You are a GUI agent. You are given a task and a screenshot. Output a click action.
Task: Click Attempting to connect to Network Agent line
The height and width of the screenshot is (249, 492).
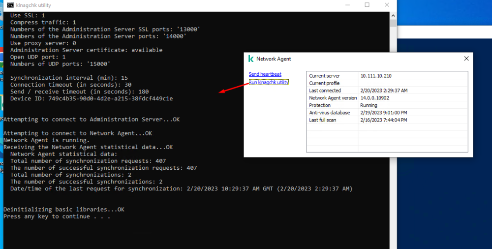pyautogui.click(x=78, y=133)
